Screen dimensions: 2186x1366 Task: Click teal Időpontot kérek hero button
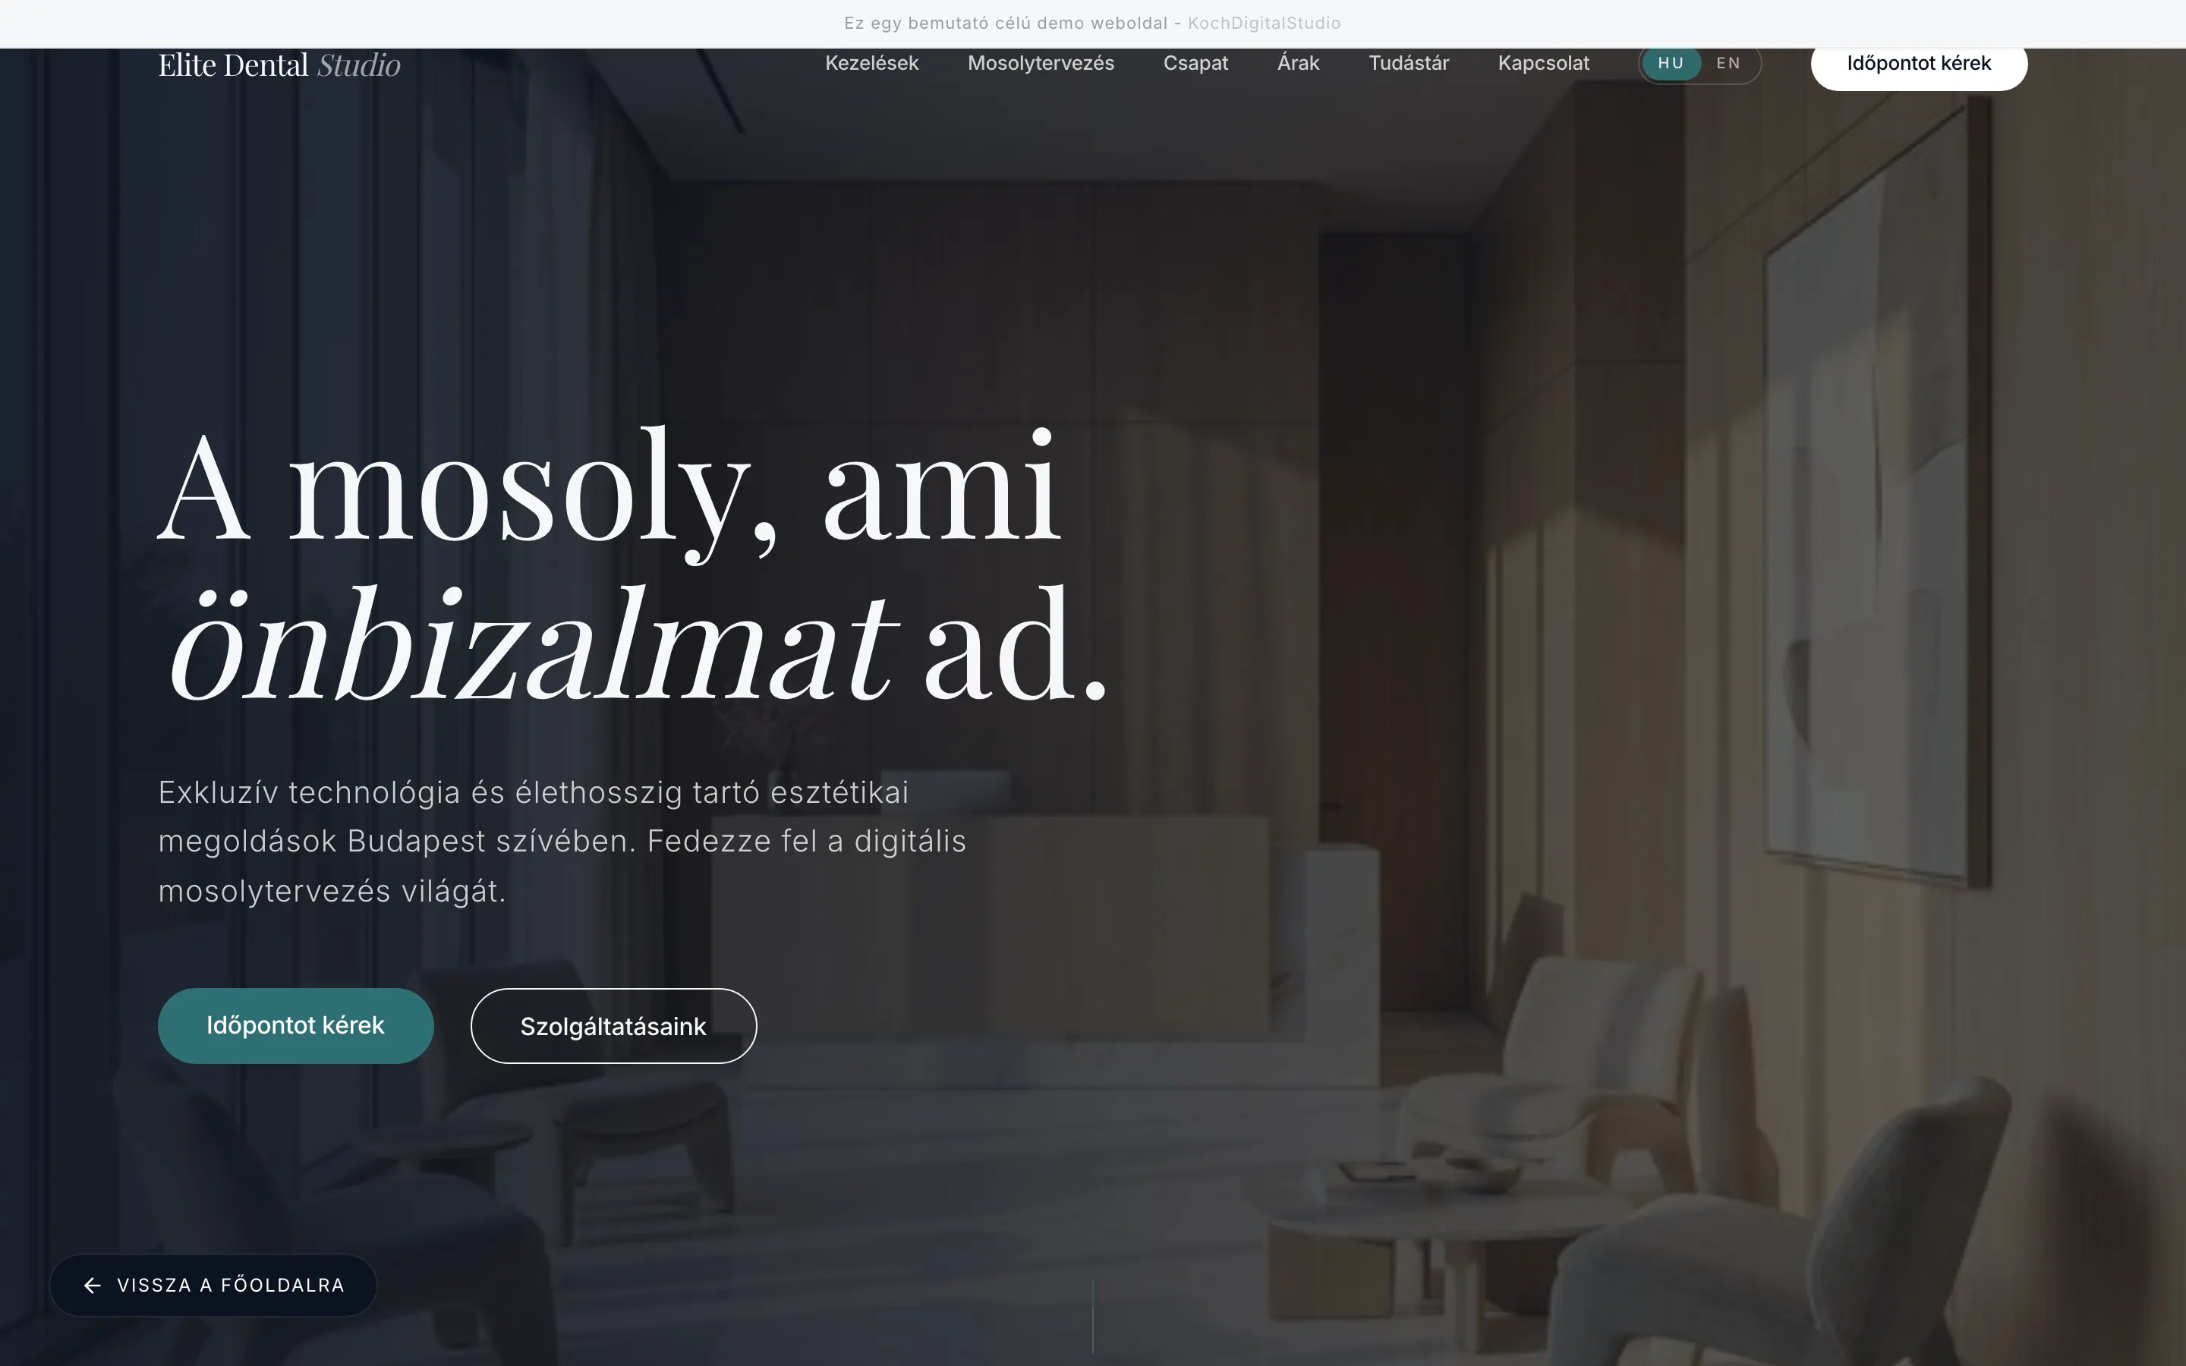coord(295,1025)
